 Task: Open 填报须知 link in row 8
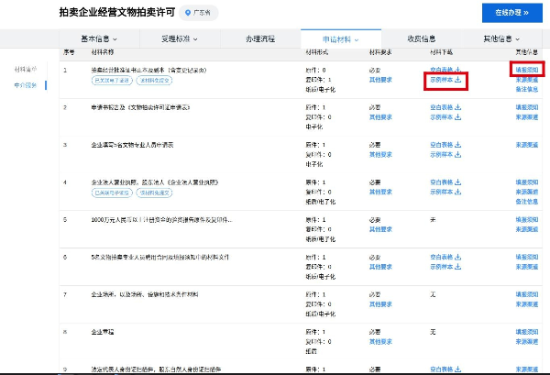tap(527, 332)
